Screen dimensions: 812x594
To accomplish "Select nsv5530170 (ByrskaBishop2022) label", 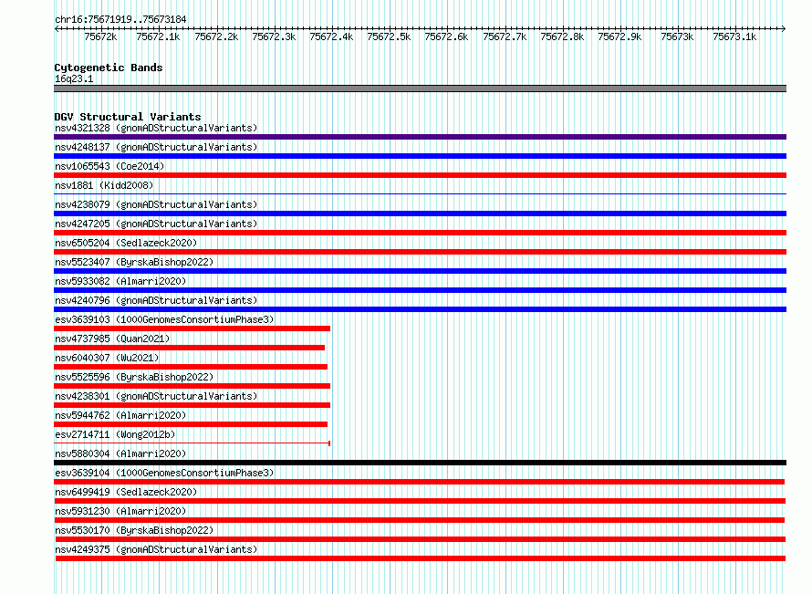I will [x=134, y=530].
